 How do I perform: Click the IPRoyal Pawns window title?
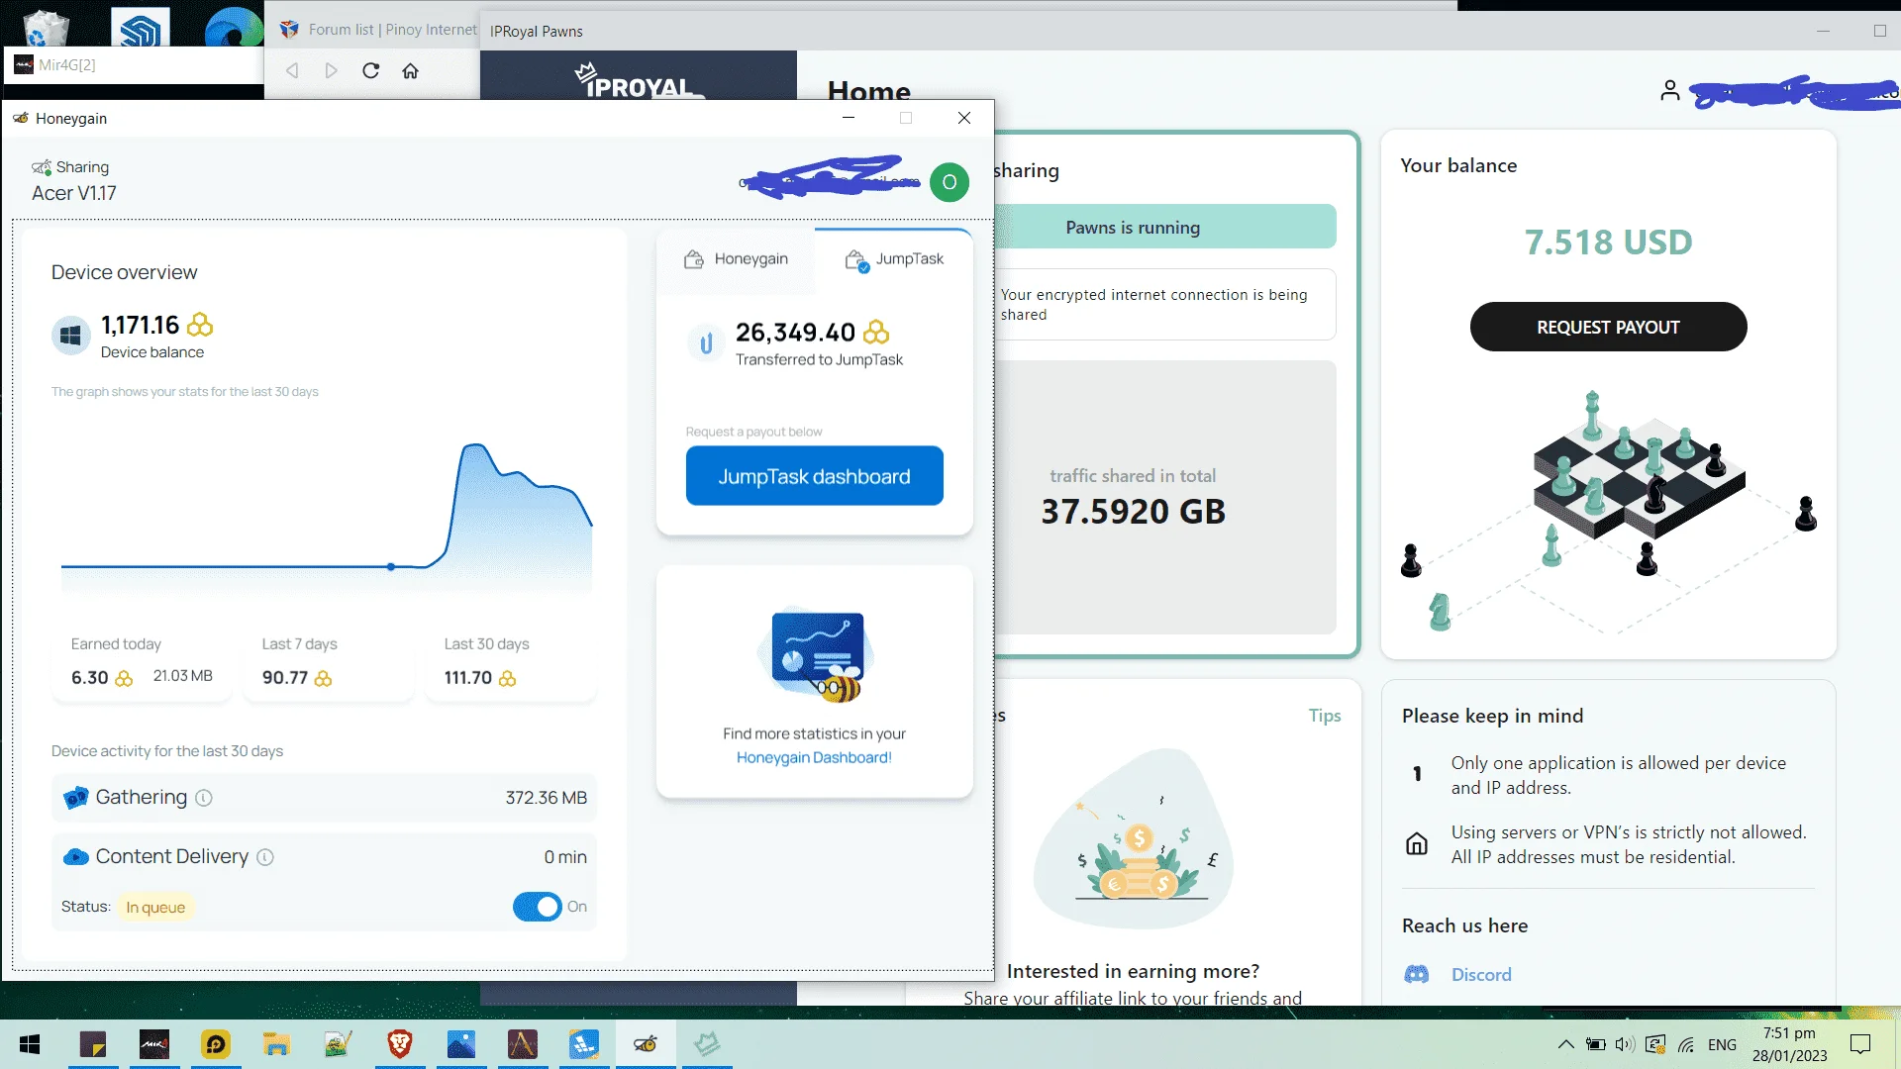coord(537,32)
